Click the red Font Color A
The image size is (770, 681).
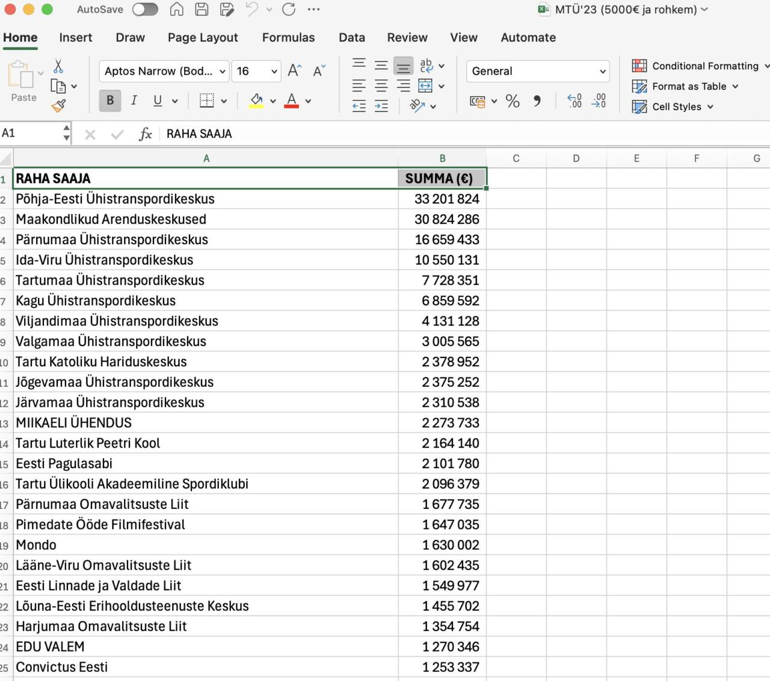pos(292,100)
